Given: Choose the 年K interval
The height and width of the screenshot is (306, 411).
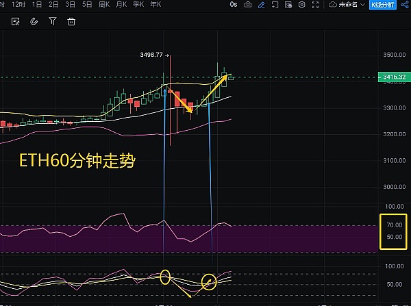Looking at the screenshot, I should (155, 4).
